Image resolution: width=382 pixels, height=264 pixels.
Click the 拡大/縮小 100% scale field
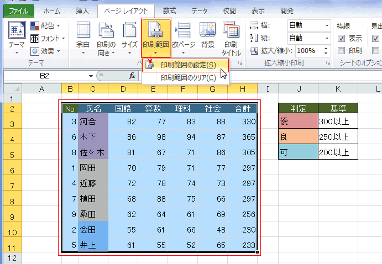[309, 51]
